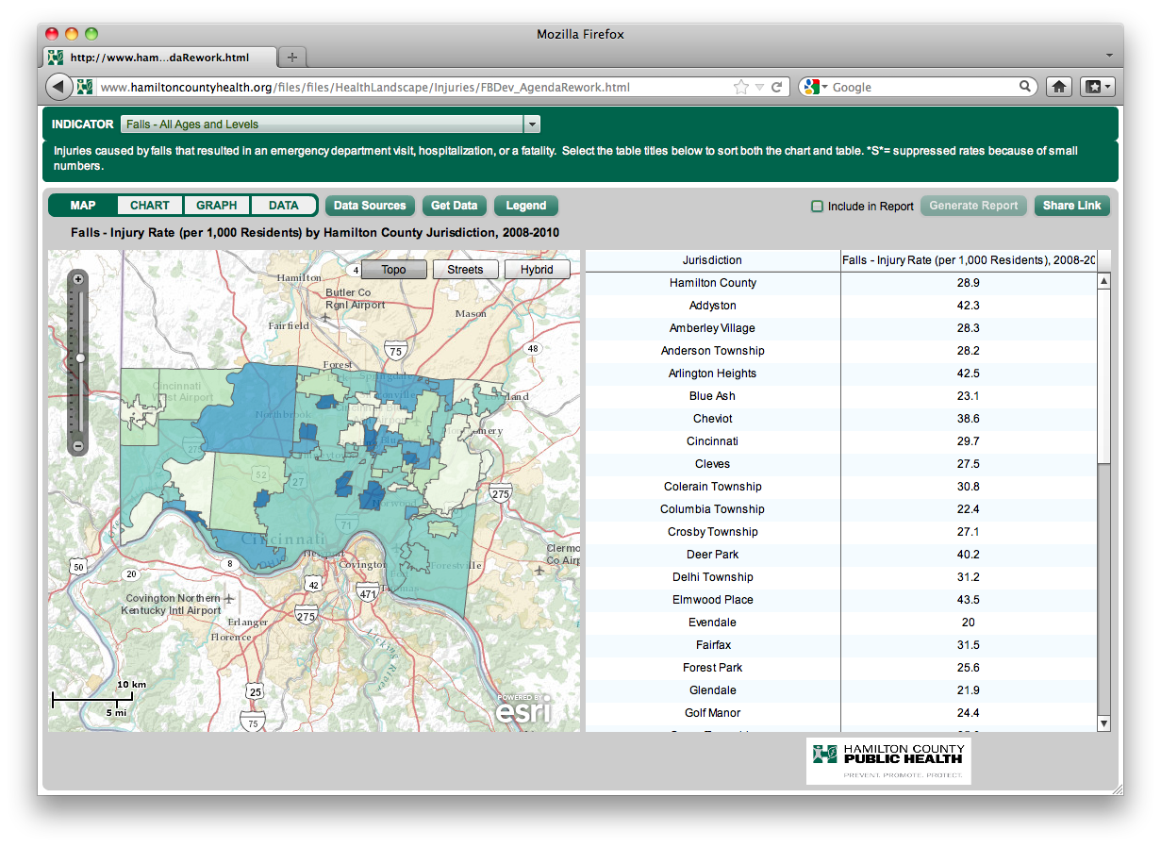Click the map zoom slider handle
This screenshot has height=847, width=1161.
click(x=80, y=357)
